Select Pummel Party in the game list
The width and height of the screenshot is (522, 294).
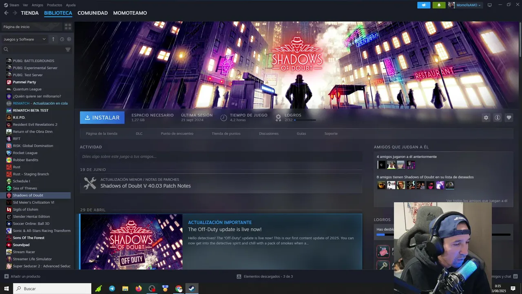coord(24,82)
